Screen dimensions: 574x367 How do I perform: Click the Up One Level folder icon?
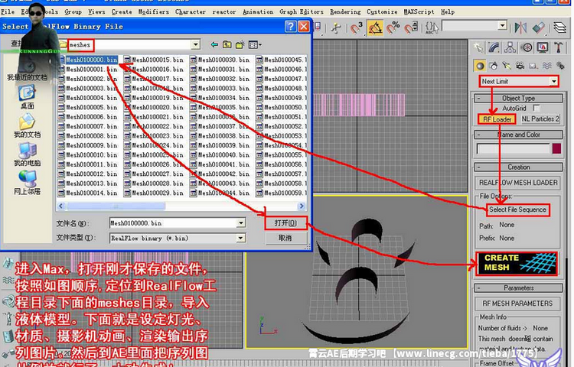click(227, 44)
